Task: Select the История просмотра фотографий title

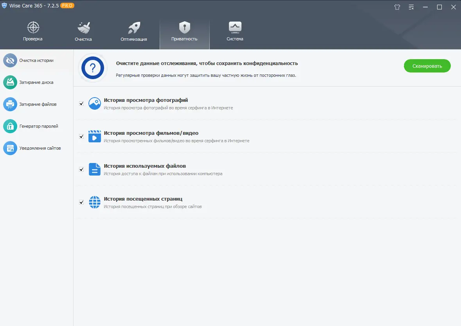Action: [x=146, y=100]
